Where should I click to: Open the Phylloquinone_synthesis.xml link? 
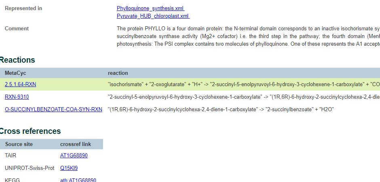150,8
